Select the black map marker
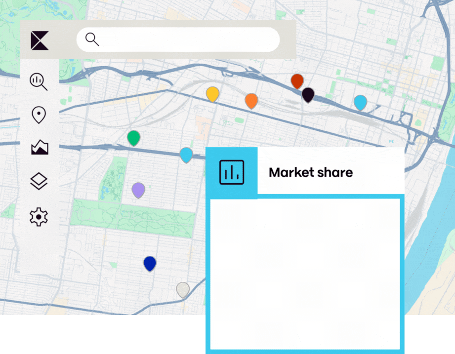455x354 pixels. [308, 94]
